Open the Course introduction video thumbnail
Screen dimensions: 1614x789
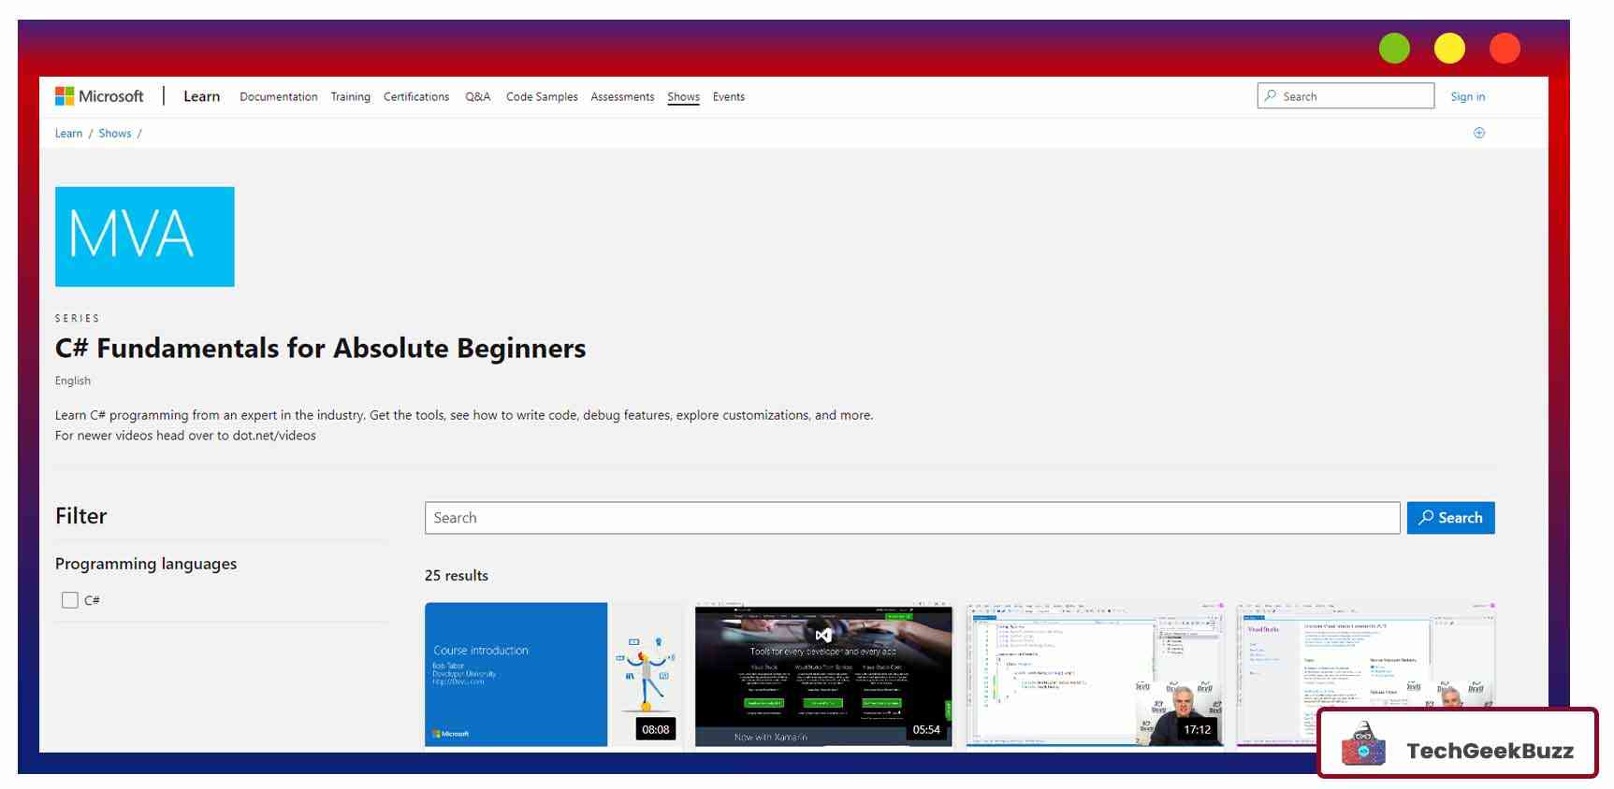tap(552, 674)
